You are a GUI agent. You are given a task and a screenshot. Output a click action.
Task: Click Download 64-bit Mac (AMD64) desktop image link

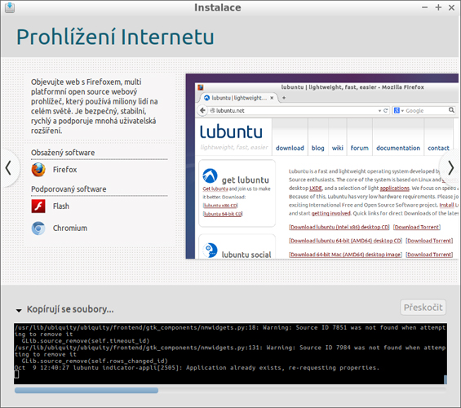[x=345, y=255]
